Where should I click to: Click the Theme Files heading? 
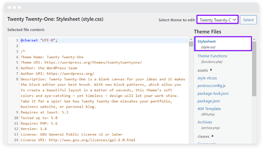pyautogui.click(x=207, y=32)
